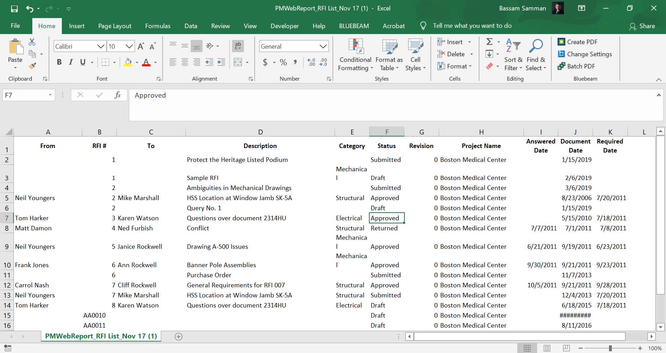Screen dimensions: 666x353
Task: Click the Fill down arrow icon
Action: (x=489, y=54)
